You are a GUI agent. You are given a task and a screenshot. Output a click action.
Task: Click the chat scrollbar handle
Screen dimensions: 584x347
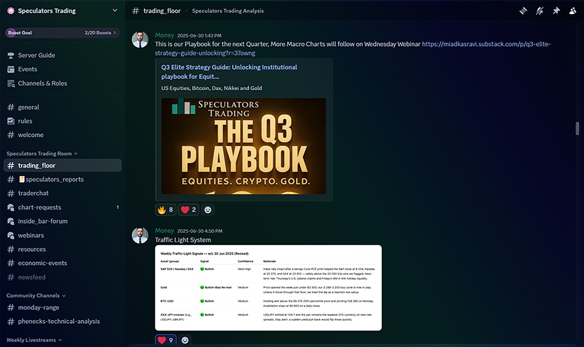tap(577, 129)
